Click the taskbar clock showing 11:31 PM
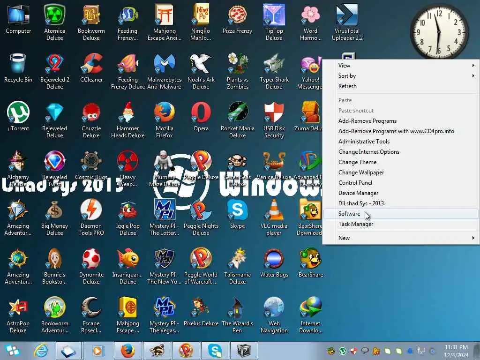Image resolution: width=480 pixels, height=360 pixels. (x=456, y=351)
